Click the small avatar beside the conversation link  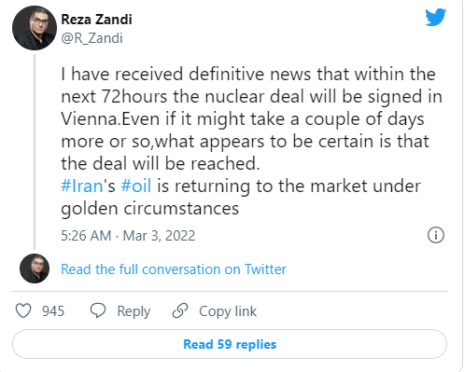pyautogui.click(x=35, y=269)
